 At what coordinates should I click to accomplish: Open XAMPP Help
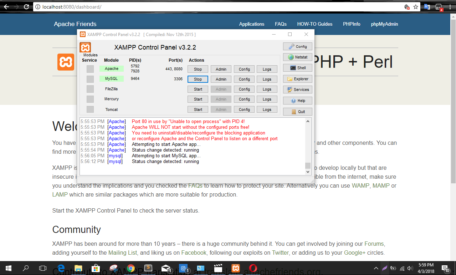(x=298, y=101)
